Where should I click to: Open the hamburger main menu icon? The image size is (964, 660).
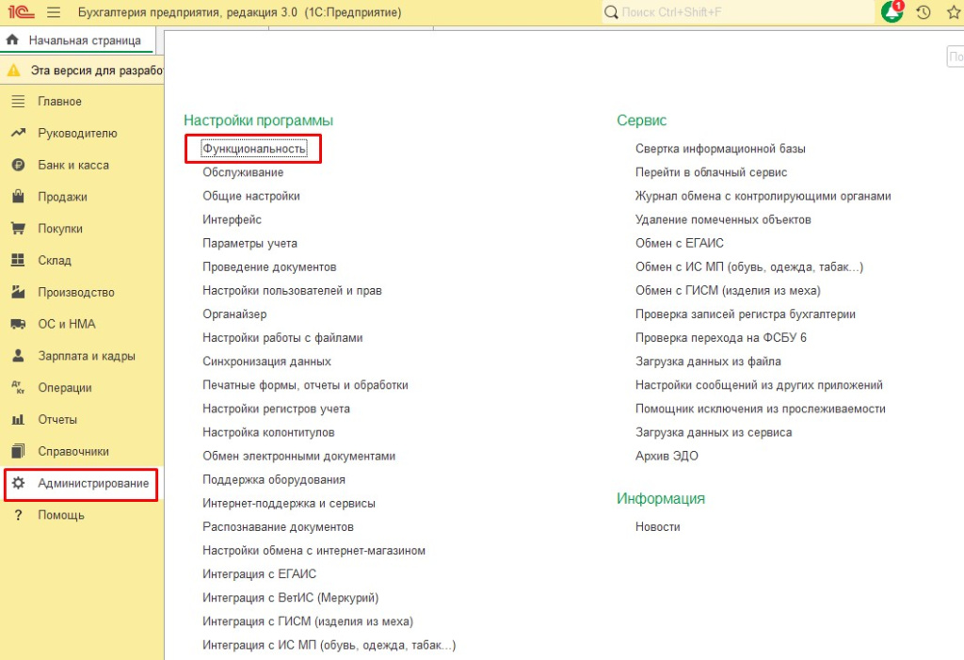click(54, 12)
